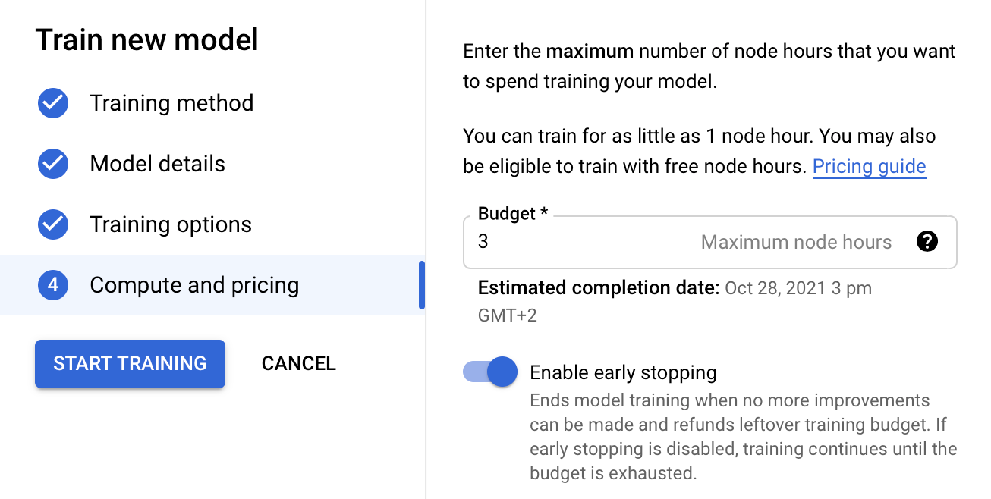Click the early stopping description paragraph
991x499 pixels.
(x=743, y=437)
